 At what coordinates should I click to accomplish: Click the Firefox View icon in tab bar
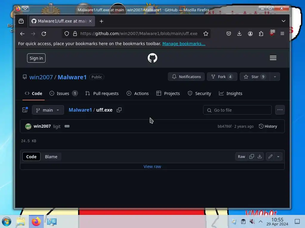[21, 21]
